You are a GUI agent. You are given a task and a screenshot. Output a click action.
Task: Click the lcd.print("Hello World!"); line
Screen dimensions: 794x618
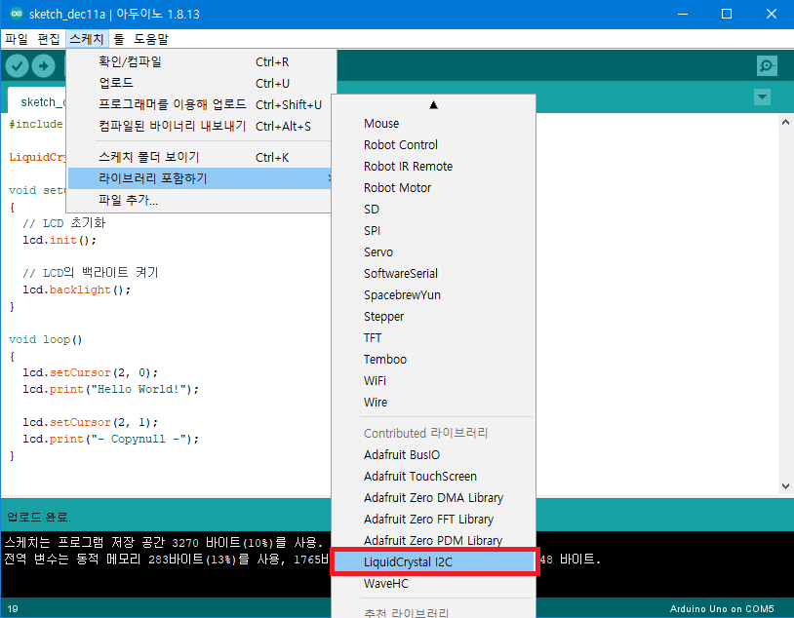[111, 389]
